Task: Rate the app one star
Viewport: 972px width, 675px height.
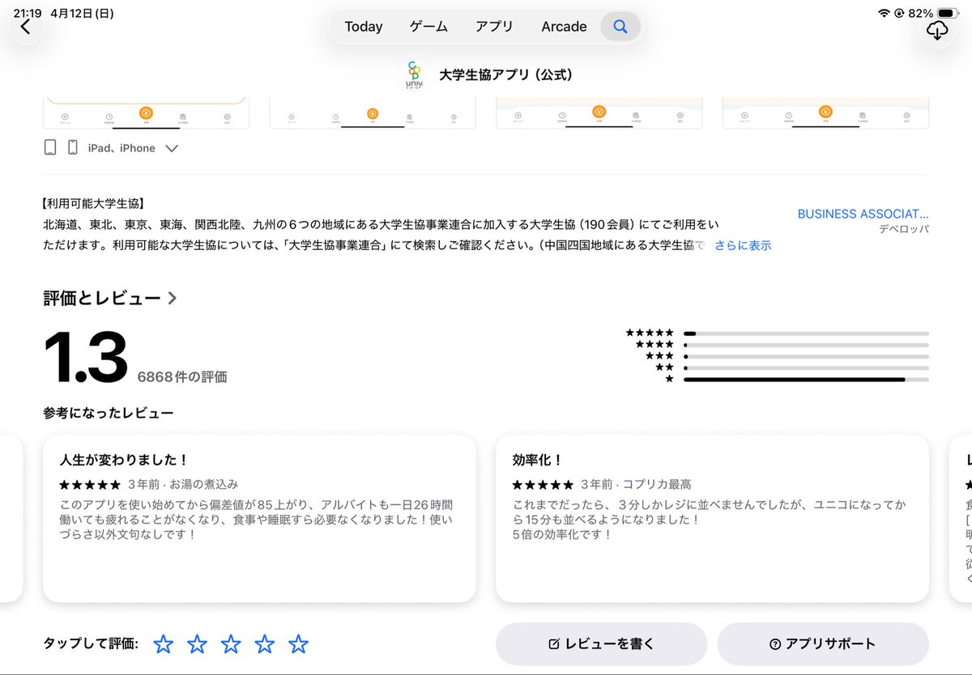Action: click(x=164, y=644)
